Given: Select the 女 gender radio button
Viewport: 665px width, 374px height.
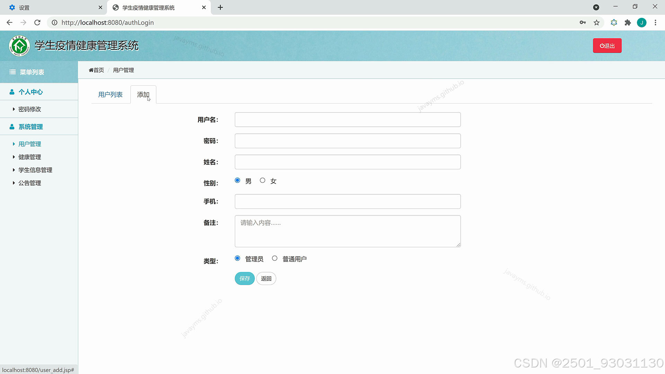Looking at the screenshot, I should 263,180.
